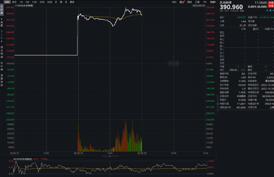Click the 画线 drawing button
This screenshot has width=274, height=177.
[x=189, y=2]
